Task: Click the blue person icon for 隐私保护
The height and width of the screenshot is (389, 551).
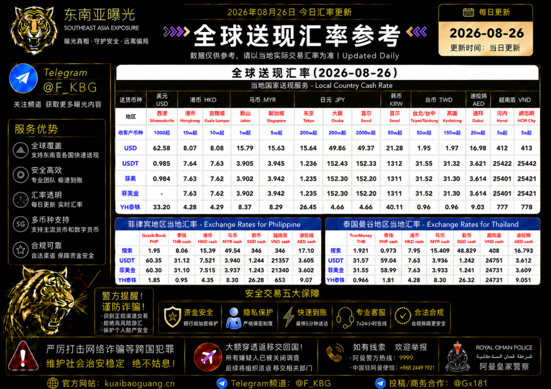Action: (x=234, y=318)
